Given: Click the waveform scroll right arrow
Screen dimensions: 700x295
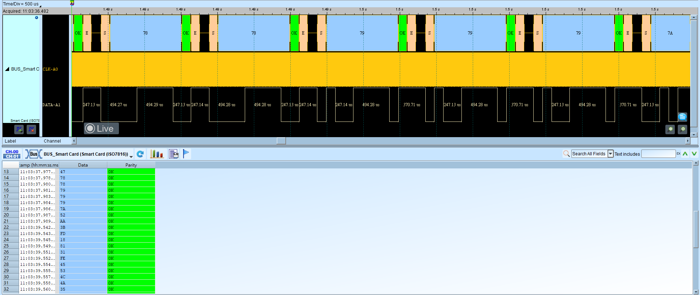Looking at the screenshot, I should coord(688,141).
